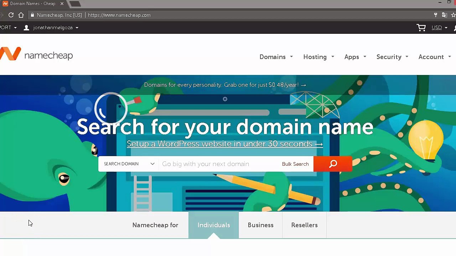Switch to the Business tab
Image resolution: width=456 pixels, height=256 pixels.
pos(260,225)
